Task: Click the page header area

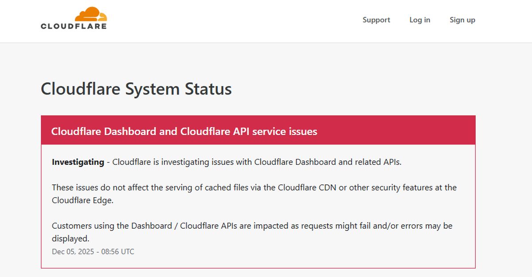Action: [x=266, y=21]
